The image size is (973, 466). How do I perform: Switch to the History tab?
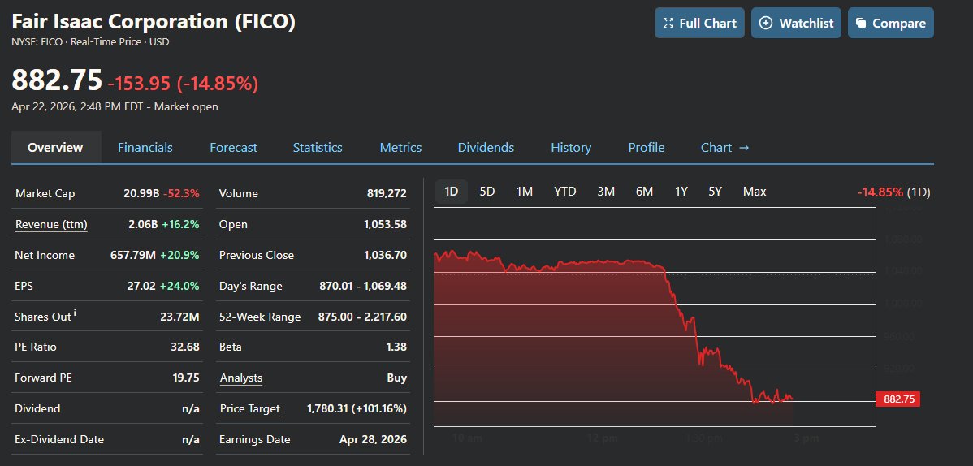point(571,148)
